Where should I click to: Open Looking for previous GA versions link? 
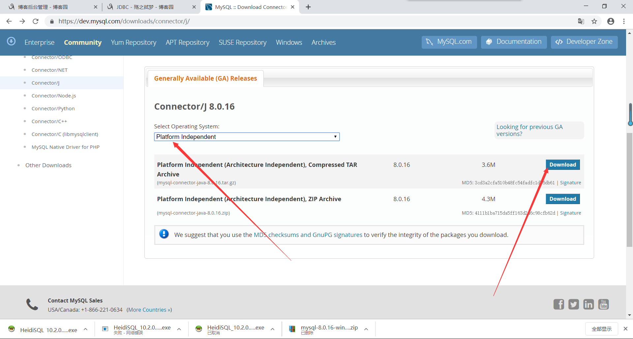tap(529, 130)
